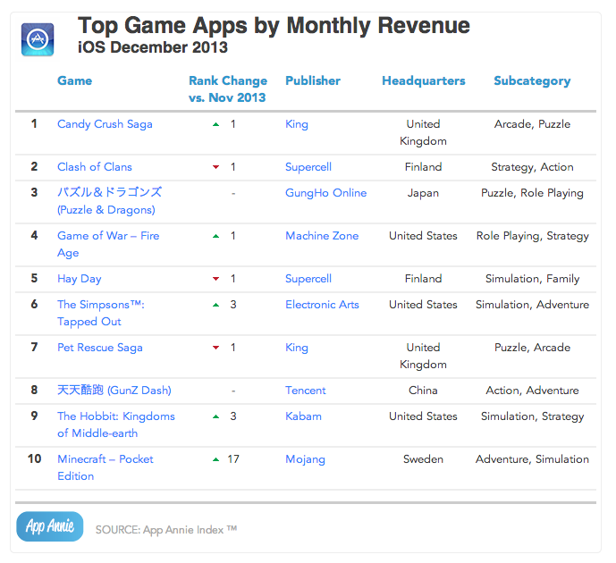Screen dimensions: 616x563
Task: Open King publisher link in Candy Crush row
Action: pos(297,124)
